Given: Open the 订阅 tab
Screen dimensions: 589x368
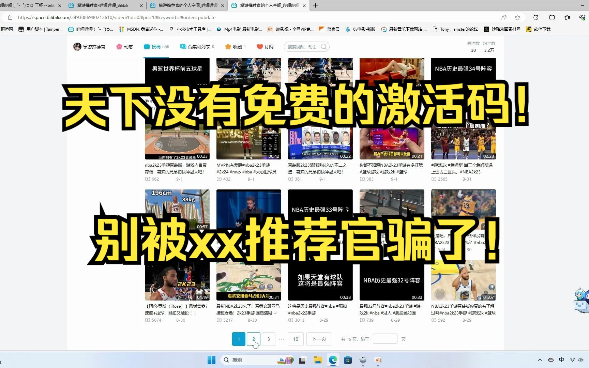Looking at the screenshot, I should pyautogui.click(x=265, y=47).
